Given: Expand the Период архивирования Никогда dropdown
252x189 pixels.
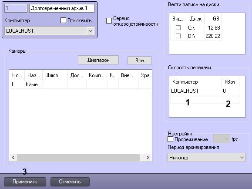Looking at the screenshot, I should click(x=206, y=158).
